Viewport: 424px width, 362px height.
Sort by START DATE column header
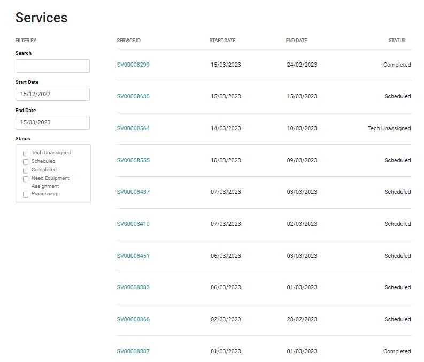tap(222, 41)
